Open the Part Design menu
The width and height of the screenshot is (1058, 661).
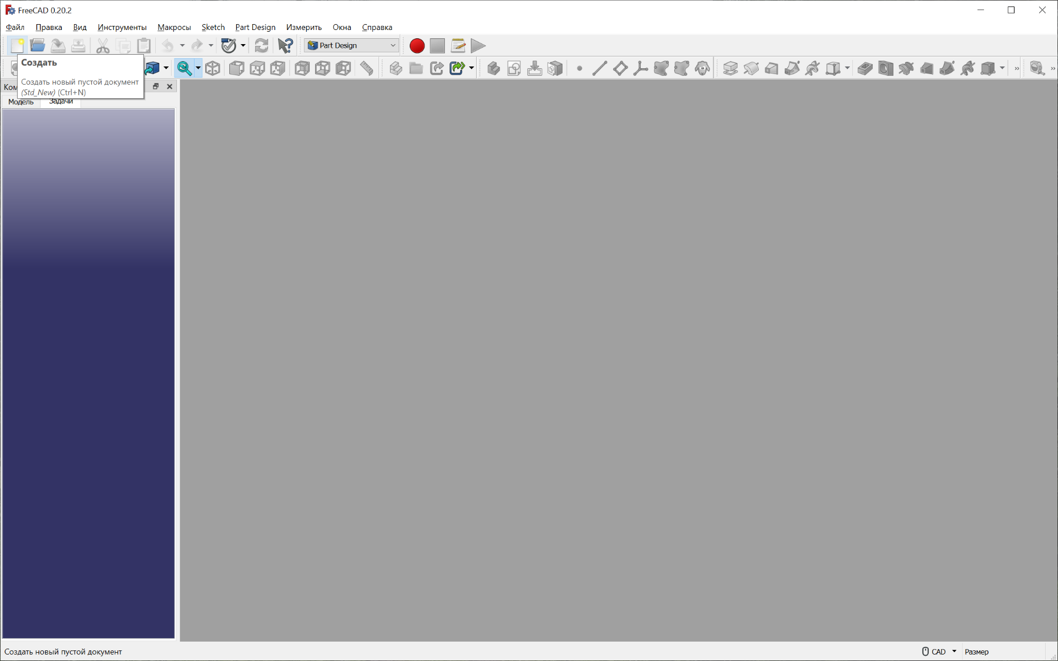point(255,27)
